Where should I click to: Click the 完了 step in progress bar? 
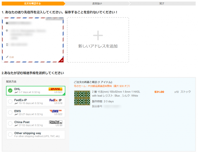pos(162,4)
